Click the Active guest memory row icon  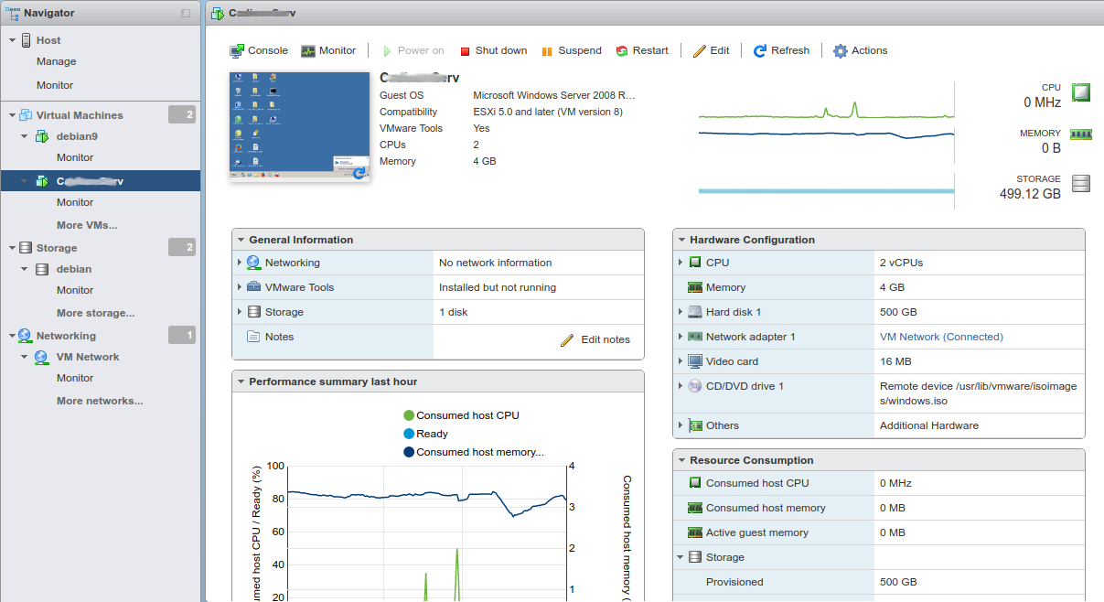click(x=695, y=532)
